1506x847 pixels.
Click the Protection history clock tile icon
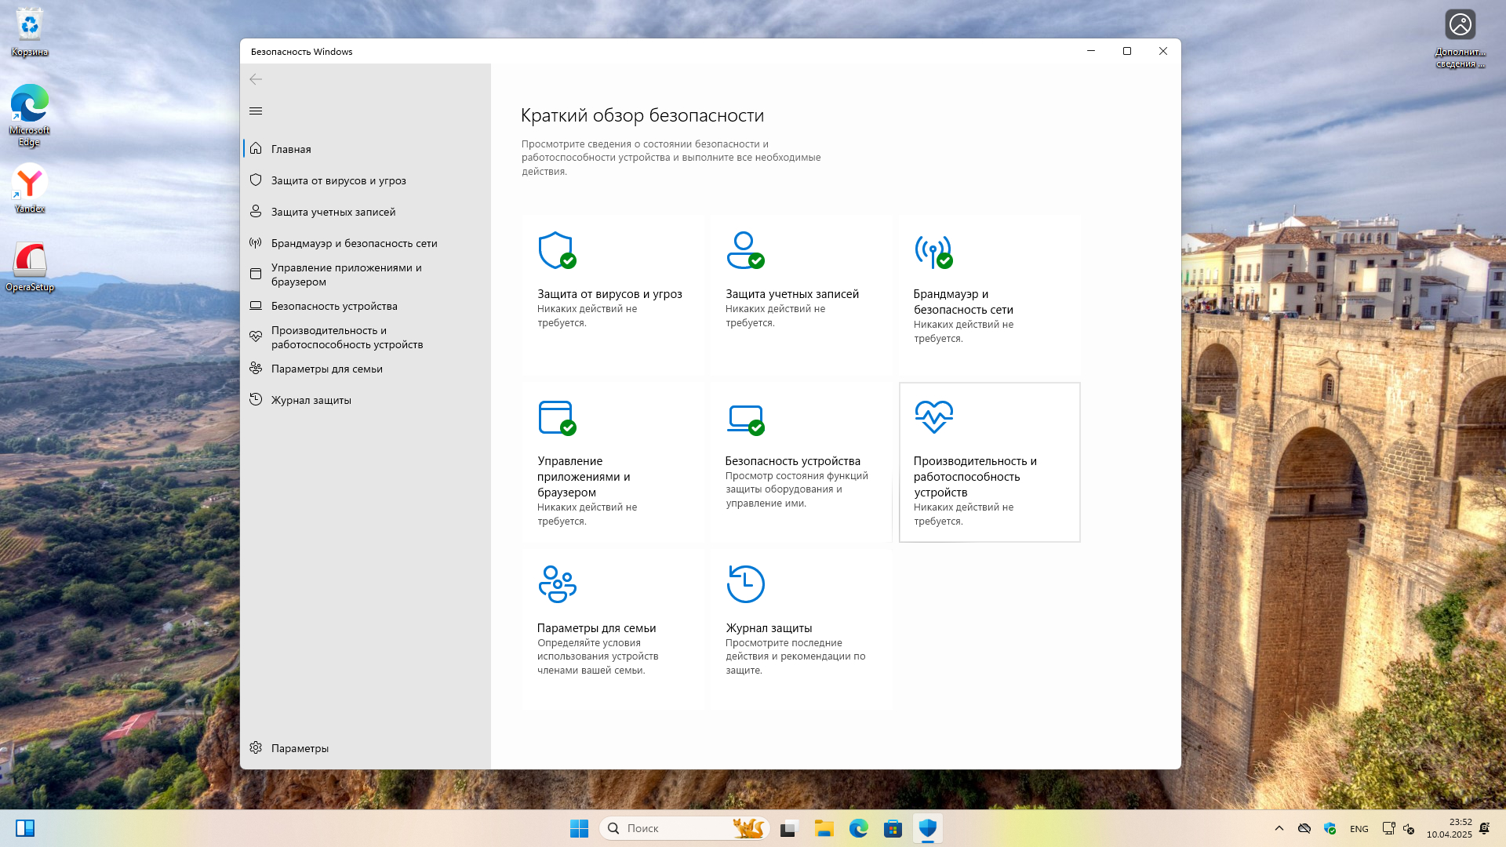745,584
